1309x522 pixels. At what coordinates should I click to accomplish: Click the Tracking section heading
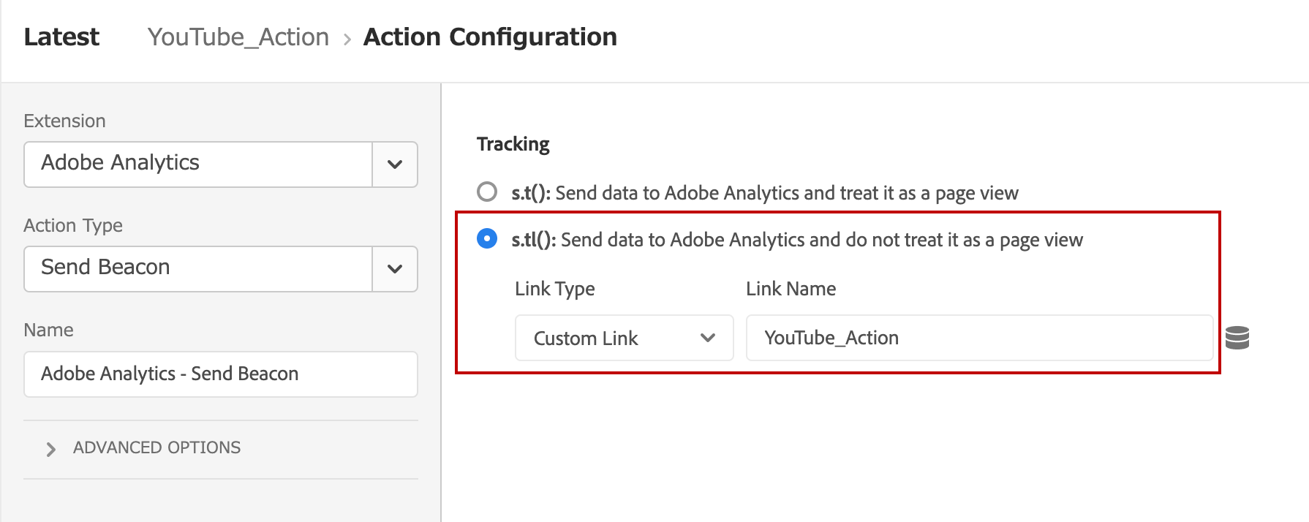pos(513,144)
